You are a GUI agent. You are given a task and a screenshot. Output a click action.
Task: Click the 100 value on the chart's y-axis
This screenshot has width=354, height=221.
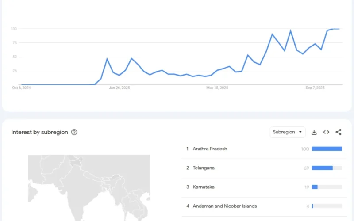(14, 29)
